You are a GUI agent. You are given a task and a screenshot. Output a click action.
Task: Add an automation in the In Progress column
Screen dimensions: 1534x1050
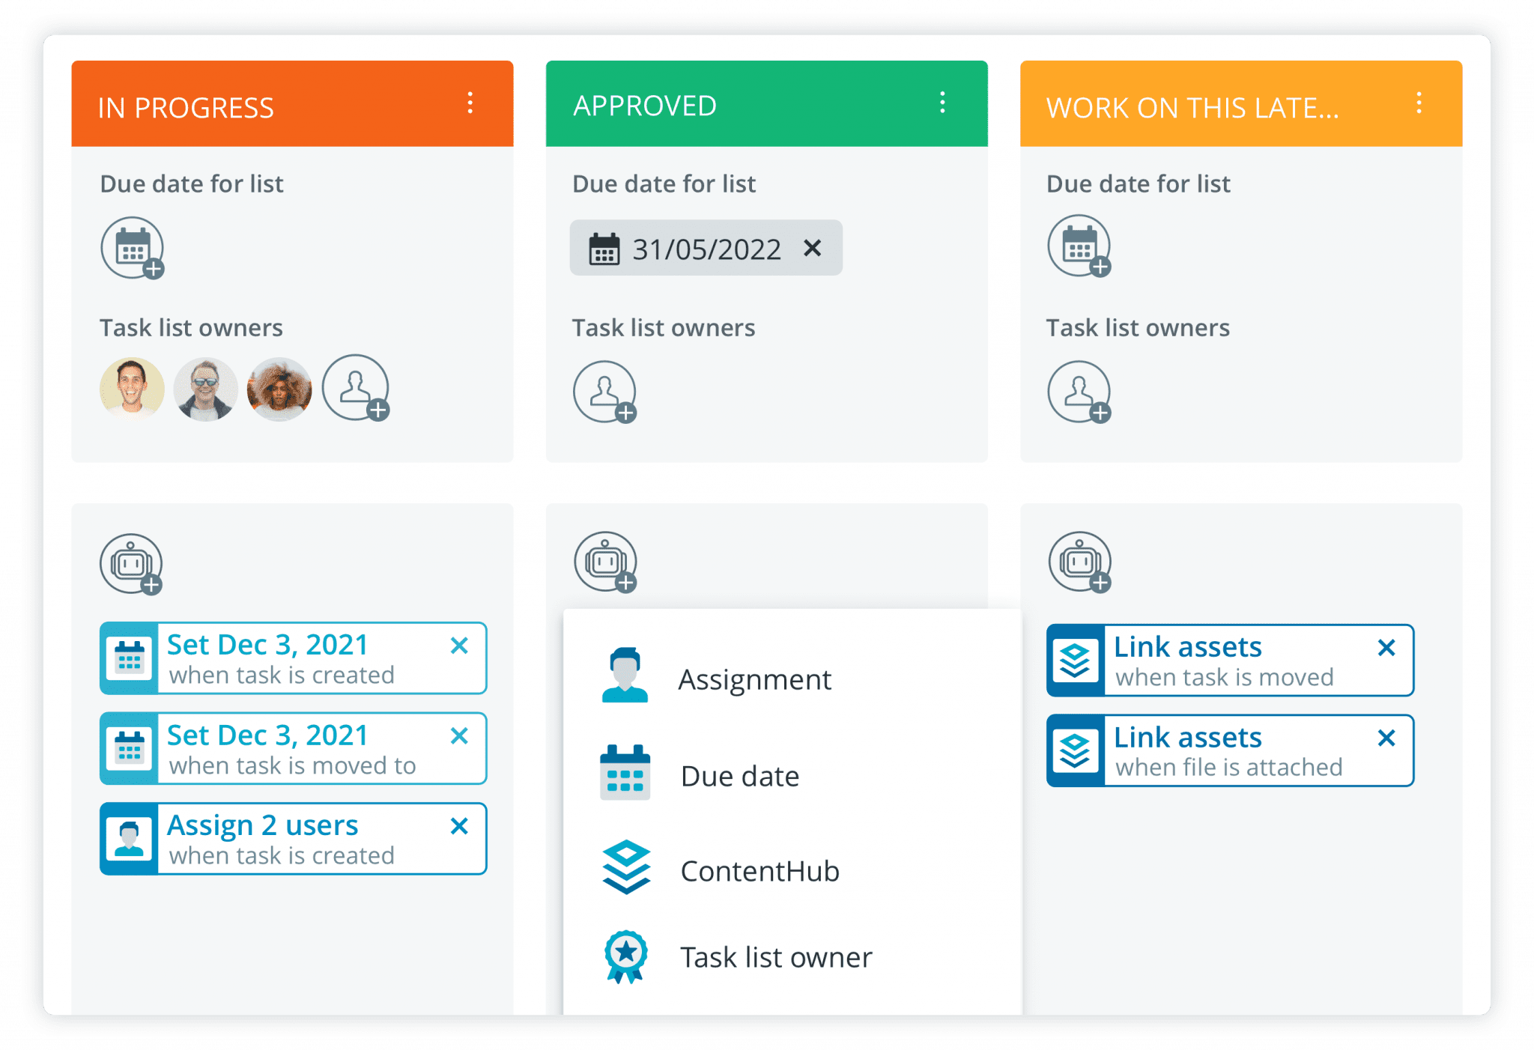132,563
